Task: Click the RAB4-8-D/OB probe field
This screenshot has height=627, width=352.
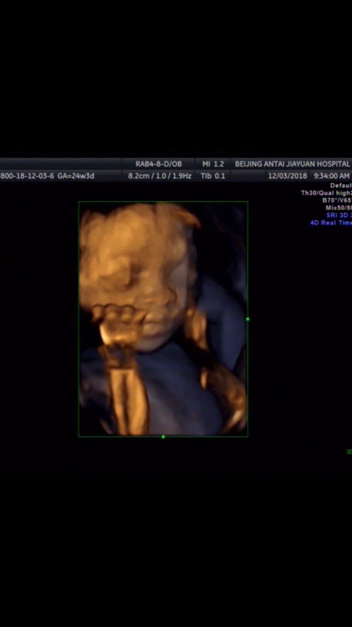Action: click(x=159, y=164)
